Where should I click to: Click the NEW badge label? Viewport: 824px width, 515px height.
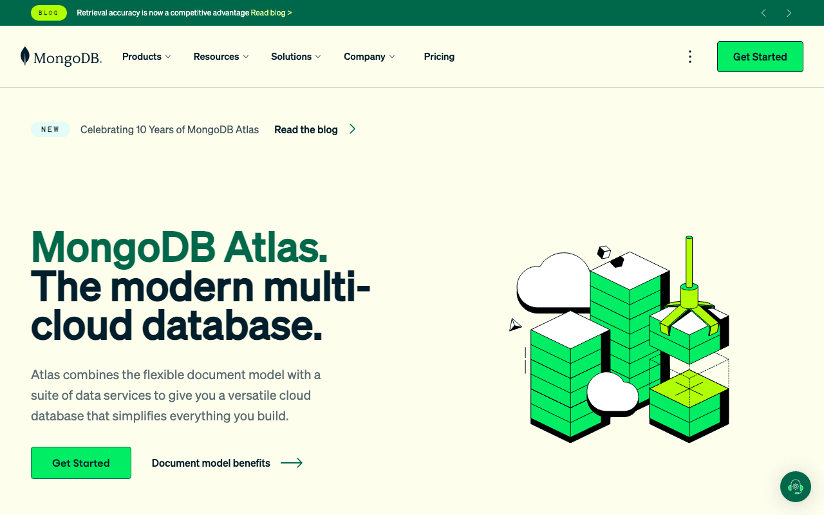tap(50, 129)
